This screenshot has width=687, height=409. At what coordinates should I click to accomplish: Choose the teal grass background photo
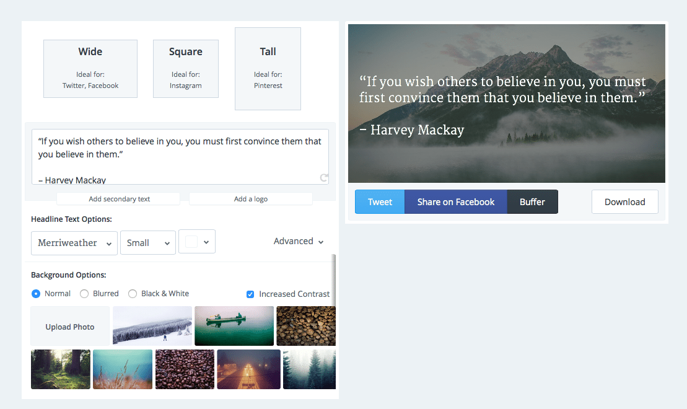[x=123, y=369]
